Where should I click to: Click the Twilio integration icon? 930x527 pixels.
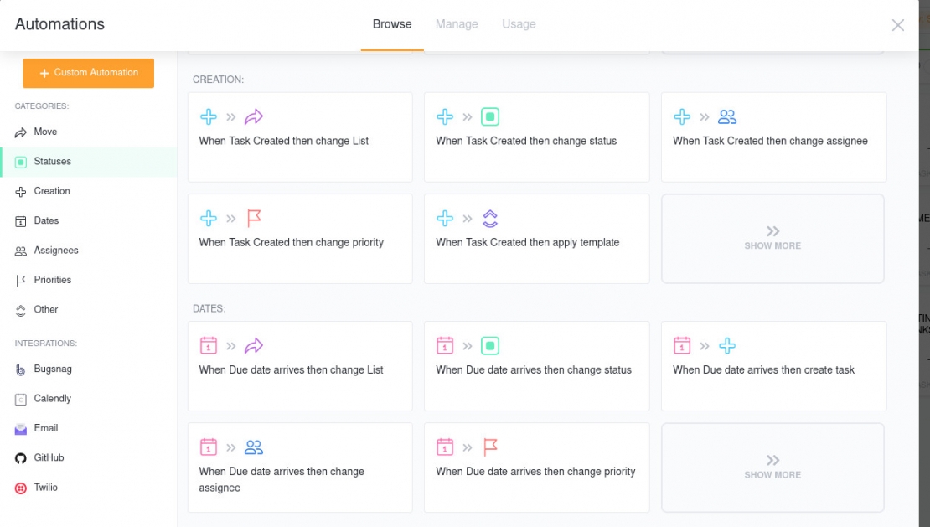point(23,488)
